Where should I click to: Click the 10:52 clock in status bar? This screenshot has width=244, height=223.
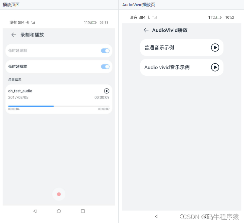230,17
